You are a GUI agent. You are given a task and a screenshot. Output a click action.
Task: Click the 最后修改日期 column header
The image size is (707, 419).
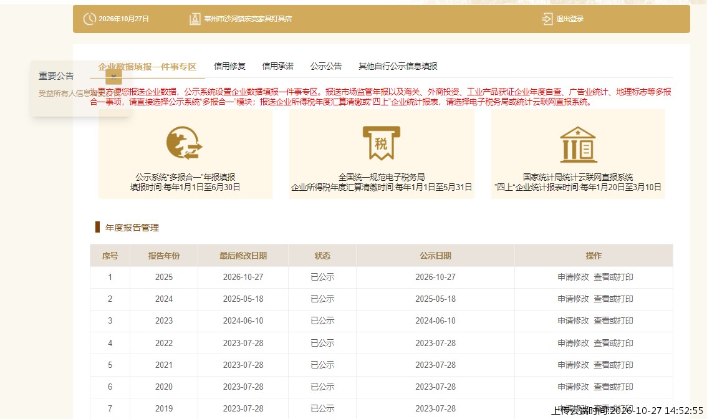243,256
